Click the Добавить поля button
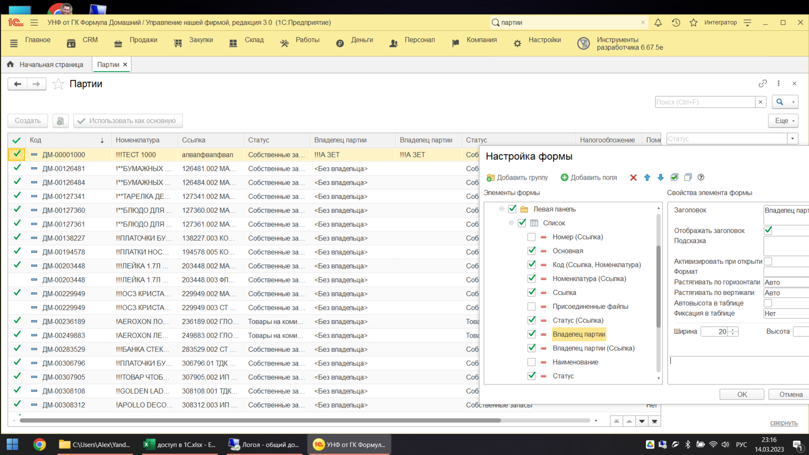This screenshot has width=809, height=455. pos(589,177)
